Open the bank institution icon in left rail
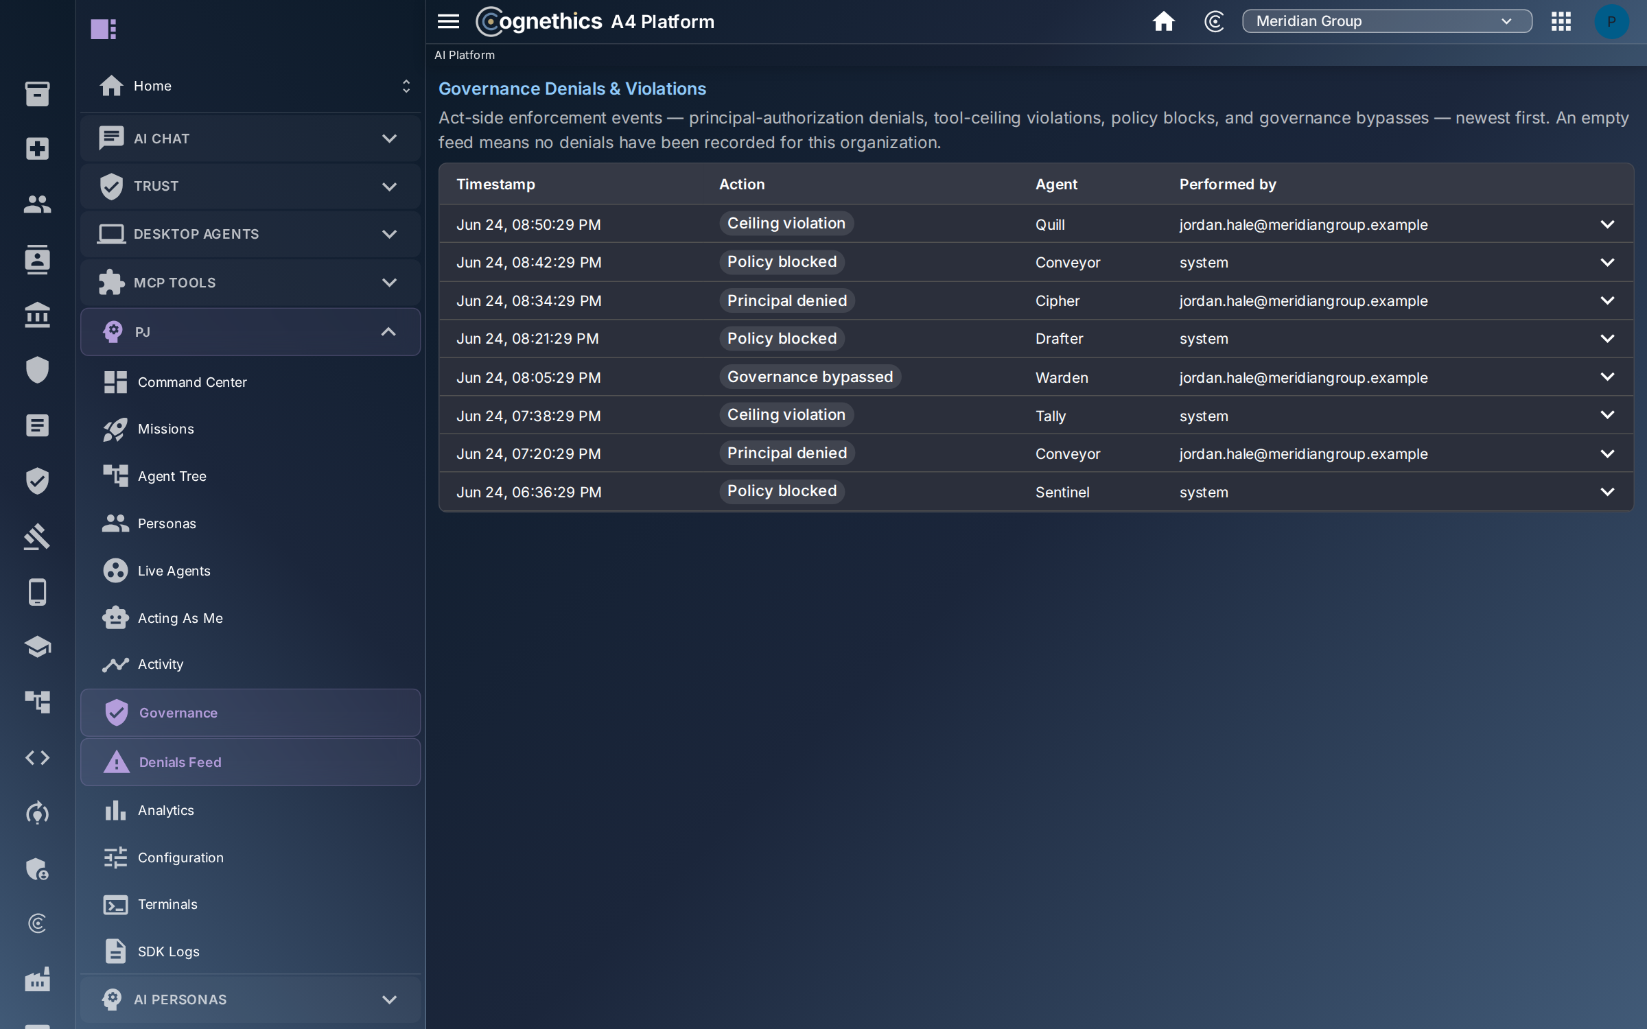 pos(37,315)
